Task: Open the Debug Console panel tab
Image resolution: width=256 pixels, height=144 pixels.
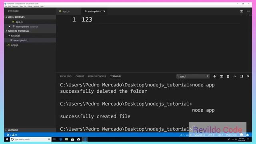Action: (x=97, y=76)
